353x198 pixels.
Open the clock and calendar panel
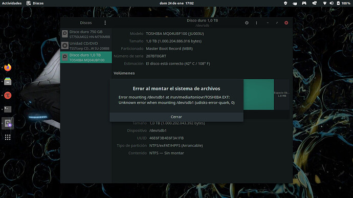point(176,3)
